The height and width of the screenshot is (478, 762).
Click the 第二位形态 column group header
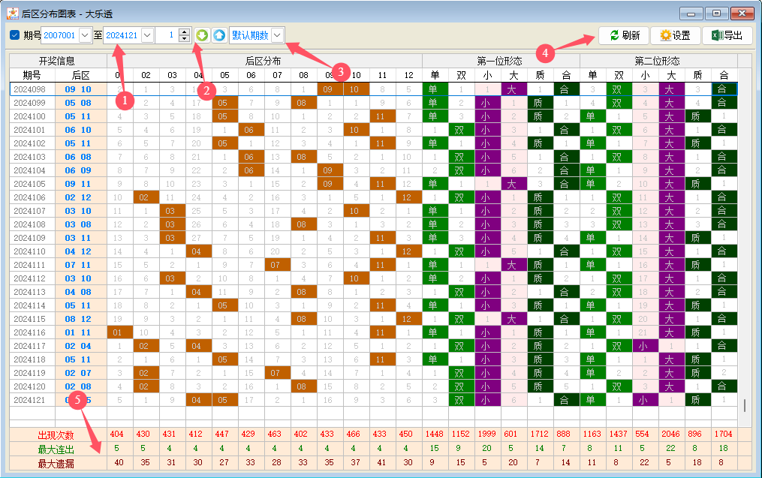point(658,61)
